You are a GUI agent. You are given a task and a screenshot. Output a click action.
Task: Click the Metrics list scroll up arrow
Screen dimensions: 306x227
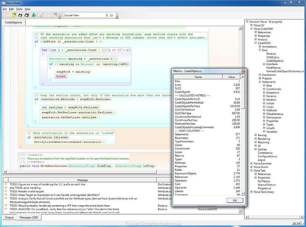[243, 77]
